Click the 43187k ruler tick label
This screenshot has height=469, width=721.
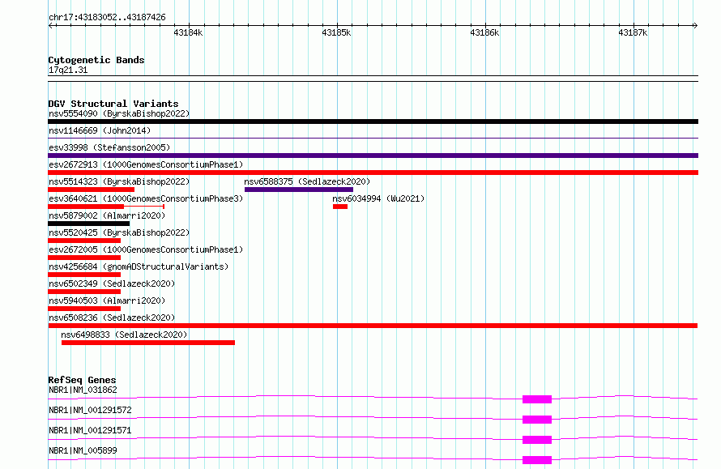[633, 32]
